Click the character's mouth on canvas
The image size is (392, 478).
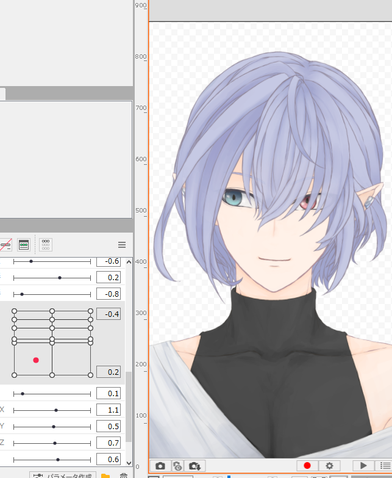pyautogui.click(x=274, y=260)
